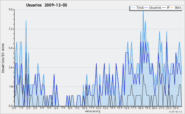Click the 'Usuarios/10 mins' y-axis label

[3, 58]
